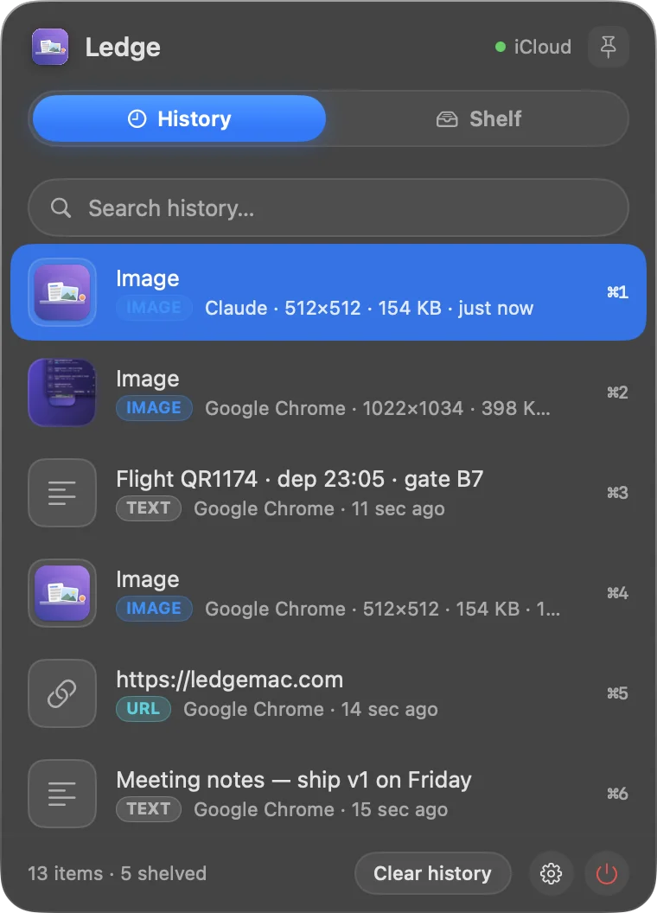Switch to the History tab
The height and width of the screenshot is (913, 657).
180,118
